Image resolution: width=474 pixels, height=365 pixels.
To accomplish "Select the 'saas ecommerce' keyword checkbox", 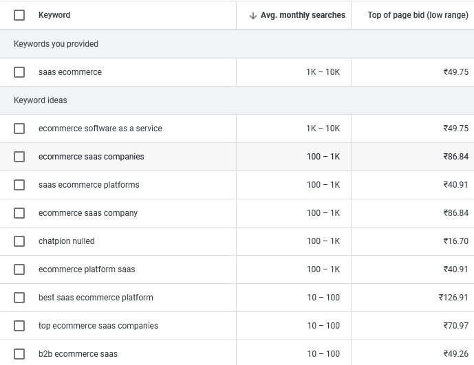I will pos(19,72).
